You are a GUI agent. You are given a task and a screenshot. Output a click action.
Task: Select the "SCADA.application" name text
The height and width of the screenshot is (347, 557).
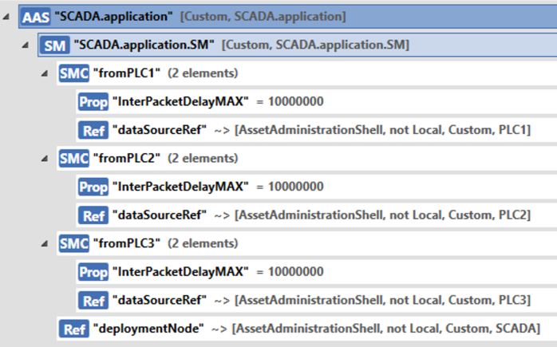[x=113, y=16]
